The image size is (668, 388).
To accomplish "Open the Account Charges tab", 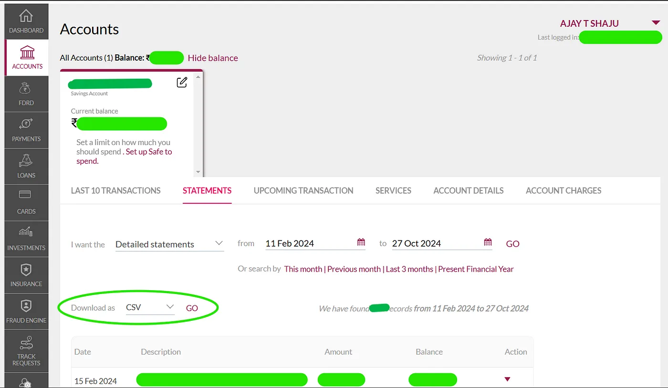I will point(564,190).
